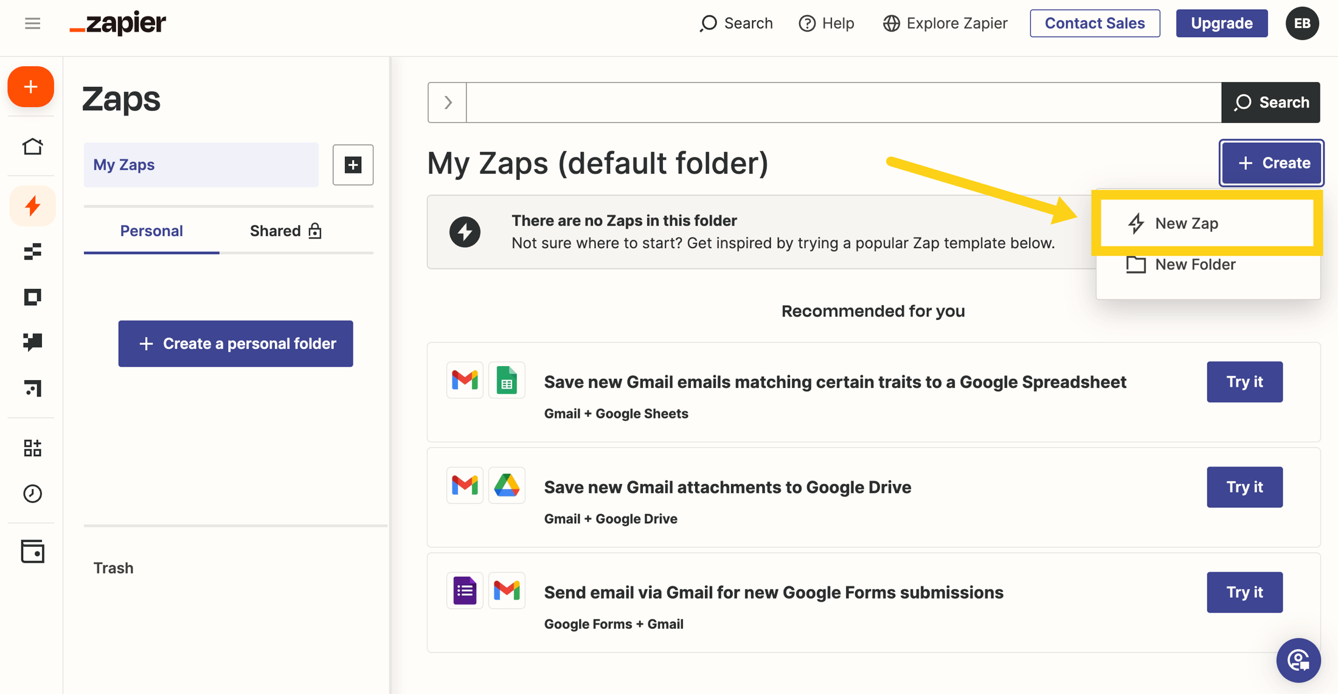The image size is (1338, 694).
Task: Click the add folder plus square icon
Action: coord(353,165)
